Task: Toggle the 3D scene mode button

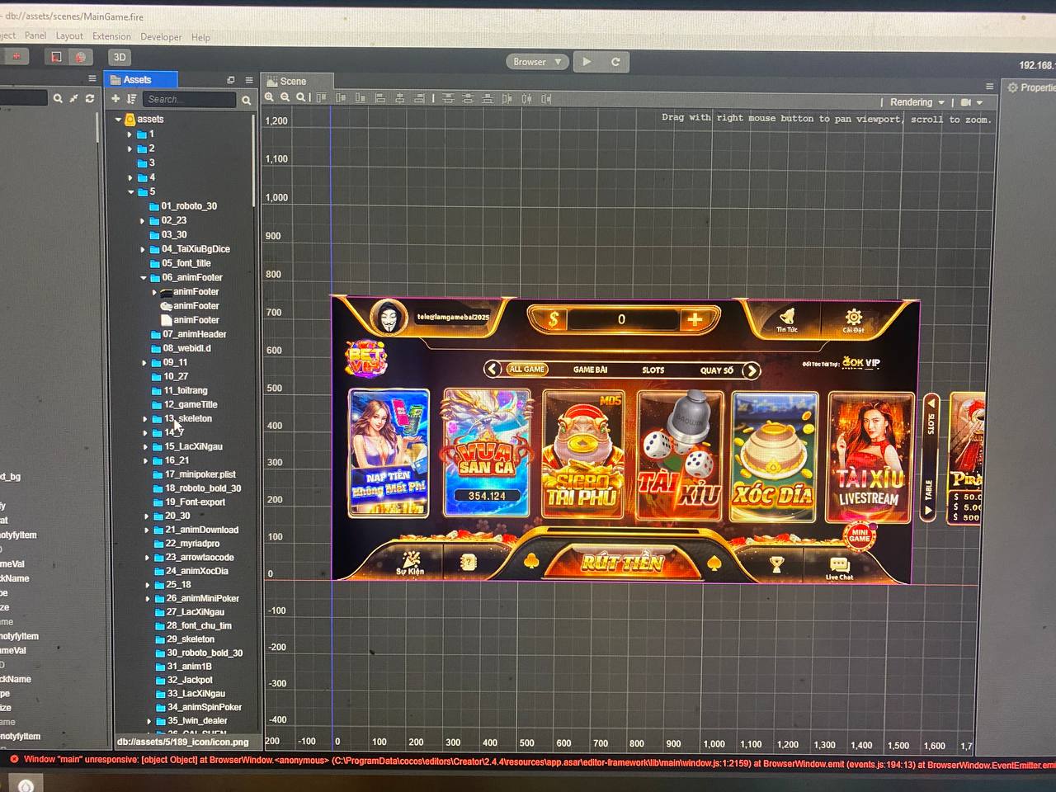Action: (120, 57)
